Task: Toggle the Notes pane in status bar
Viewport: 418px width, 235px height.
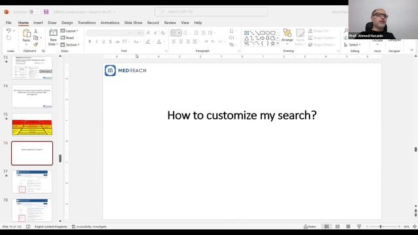Action: [310, 227]
